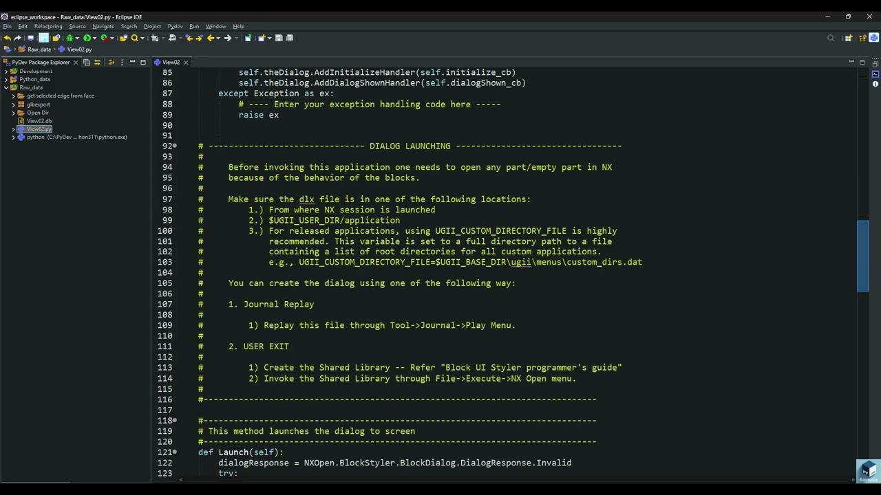
Task: Click Raw_data in the breadcrumb
Action: [39, 49]
